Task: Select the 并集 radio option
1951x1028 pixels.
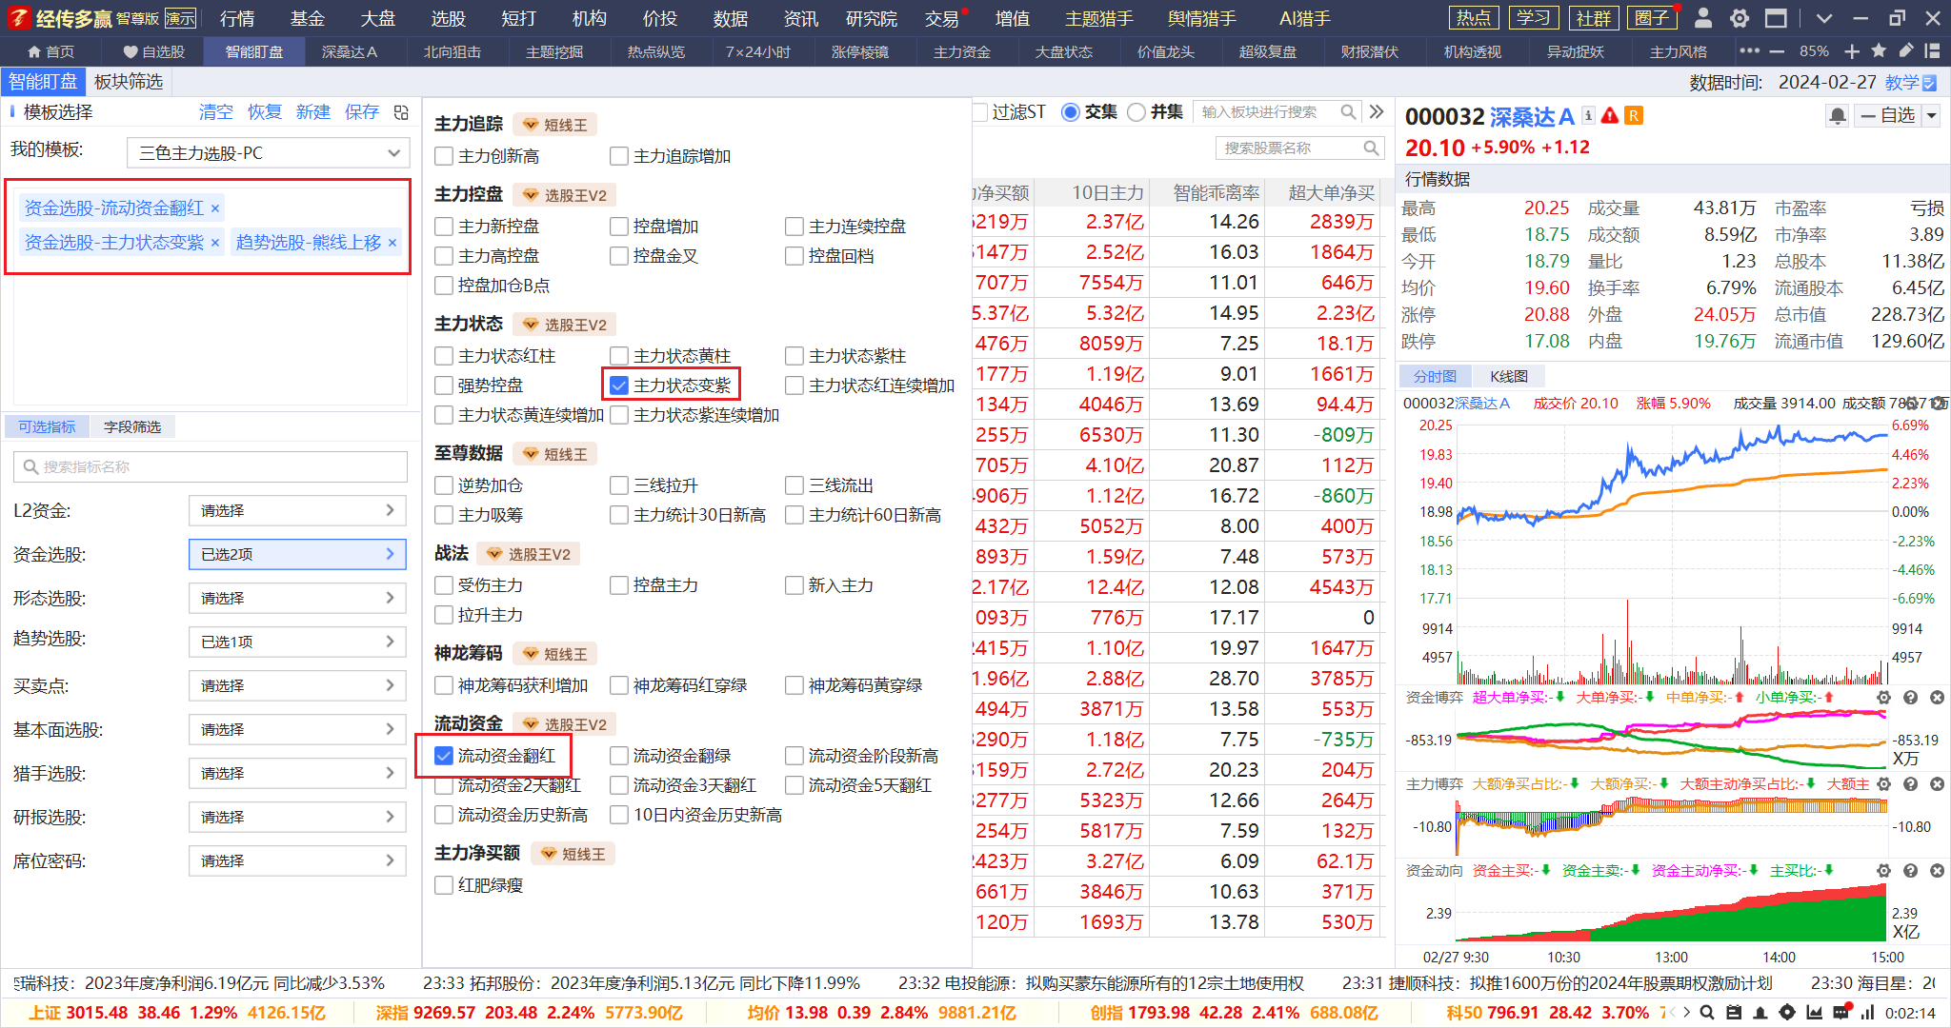Action: 1136,112
